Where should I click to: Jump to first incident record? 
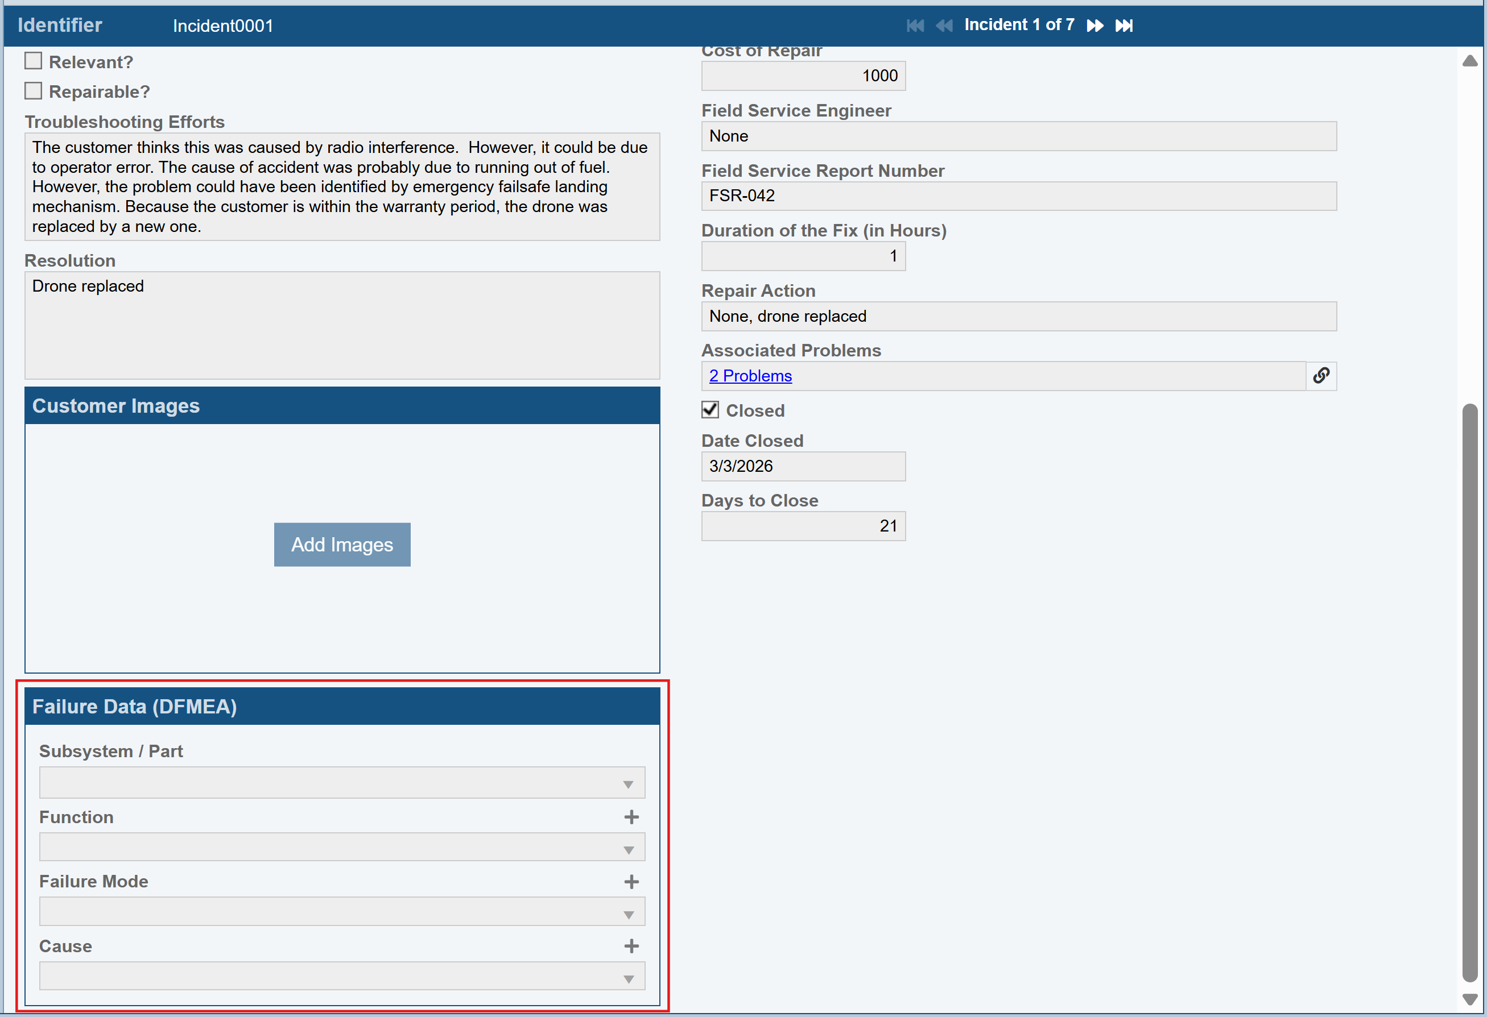[x=915, y=26]
